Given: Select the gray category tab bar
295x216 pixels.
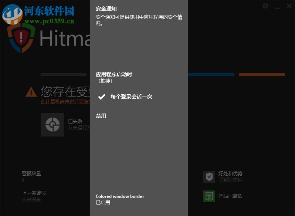Looking at the screenshot, I should 64,75.
